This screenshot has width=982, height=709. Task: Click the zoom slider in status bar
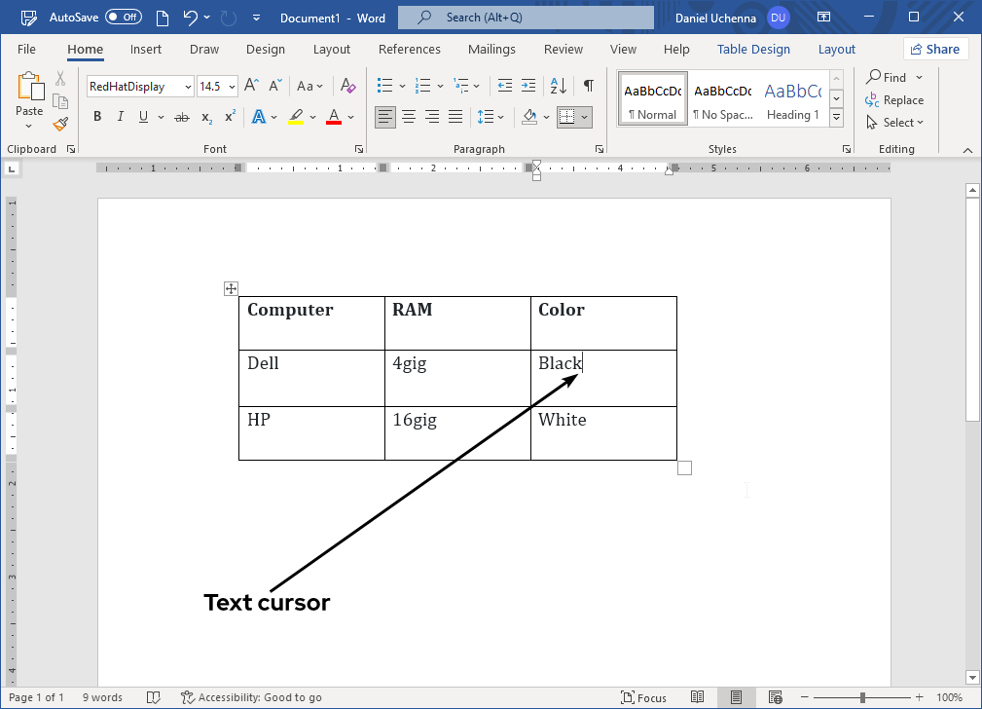[862, 697]
